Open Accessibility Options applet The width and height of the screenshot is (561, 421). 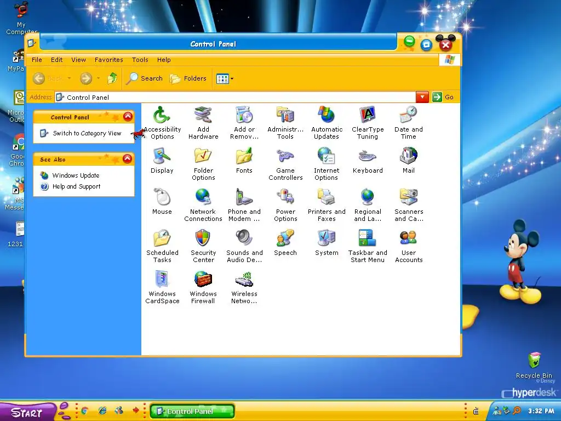[x=162, y=122]
